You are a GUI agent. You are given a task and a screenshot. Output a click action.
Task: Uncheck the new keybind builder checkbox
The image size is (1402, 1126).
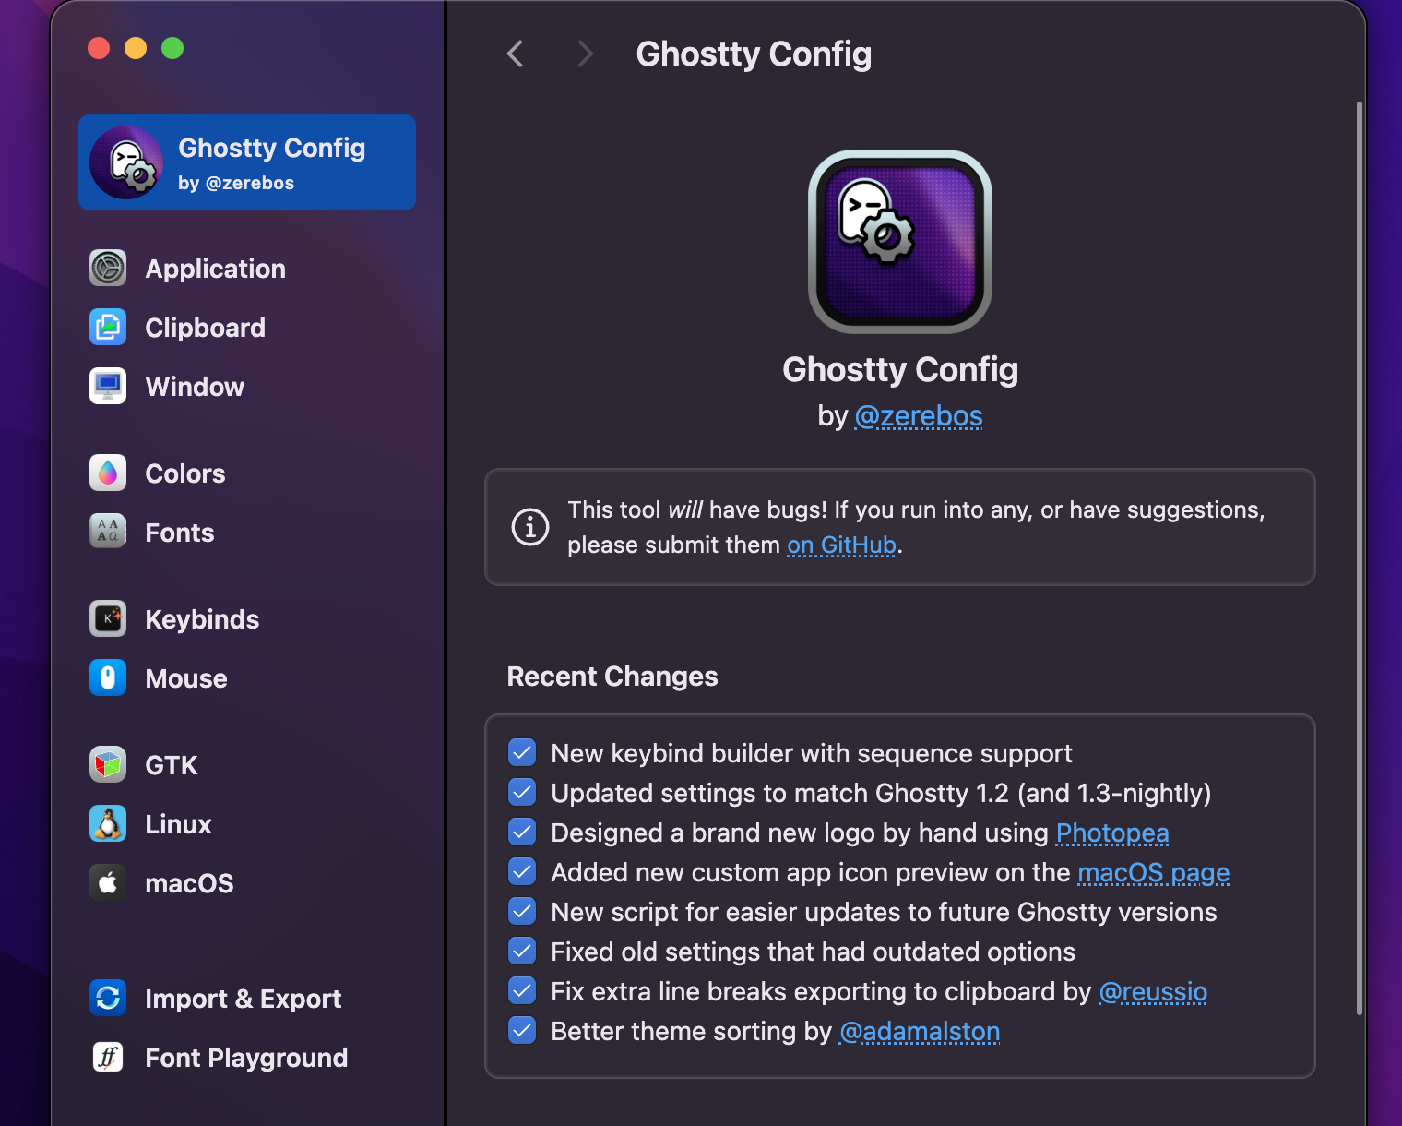(522, 753)
